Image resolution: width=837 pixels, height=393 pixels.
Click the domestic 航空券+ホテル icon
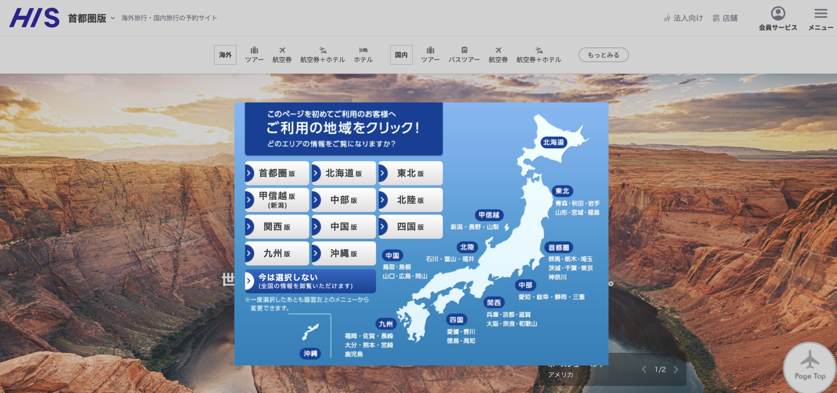[539, 50]
